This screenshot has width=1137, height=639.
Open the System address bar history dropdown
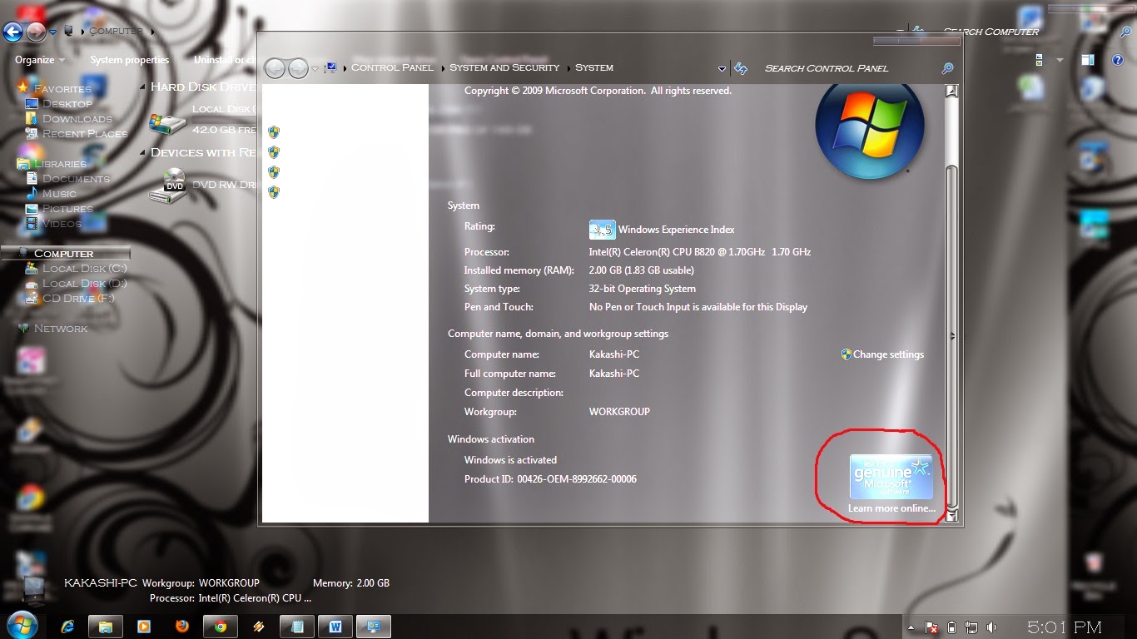(722, 68)
